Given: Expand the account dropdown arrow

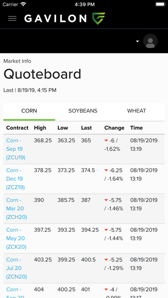Looking at the screenshot, I should [138, 41].
